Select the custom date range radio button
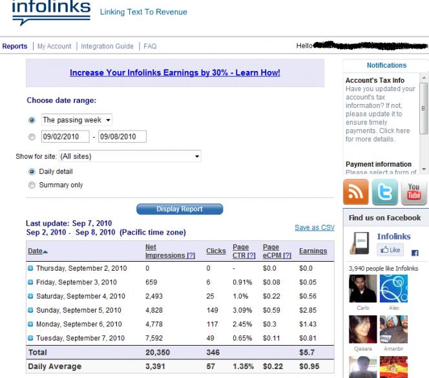 coord(32,137)
